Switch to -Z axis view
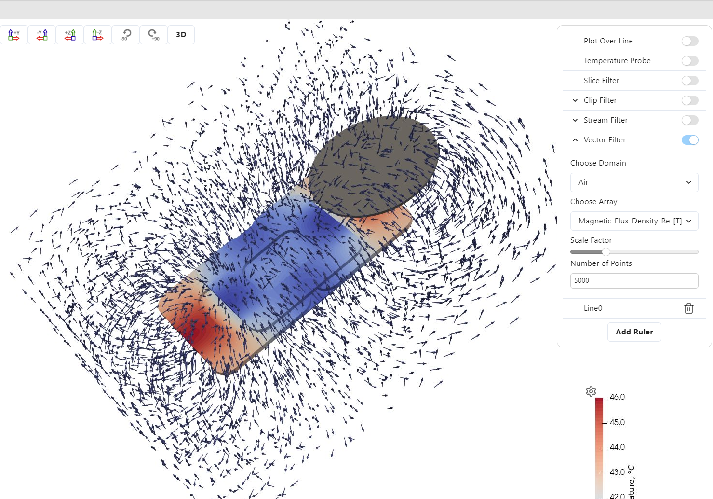This screenshot has width=713, height=499. tap(98, 35)
